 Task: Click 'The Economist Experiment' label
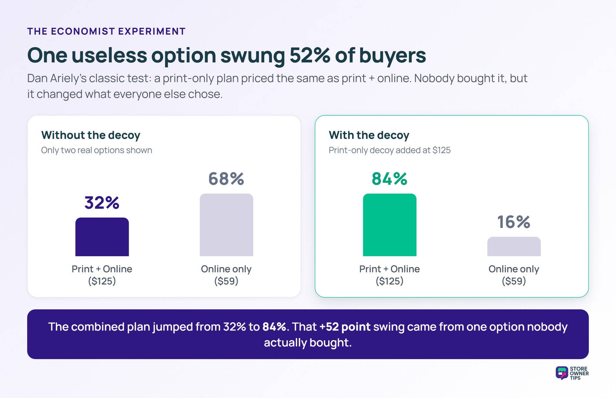pos(106,31)
